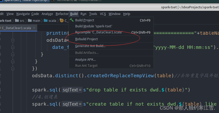The height and width of the screenshot is (113, 219).
Task: Click the scala source folder icon
Action: pos(46,20)
